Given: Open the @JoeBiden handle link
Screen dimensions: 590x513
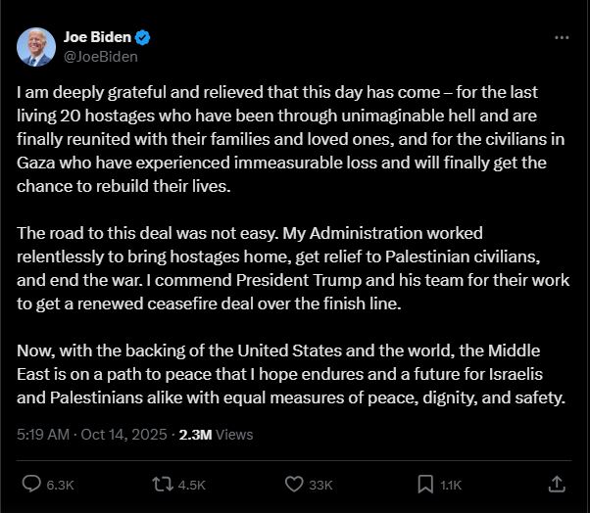Looking at the screenshot, I should [100, 57].
